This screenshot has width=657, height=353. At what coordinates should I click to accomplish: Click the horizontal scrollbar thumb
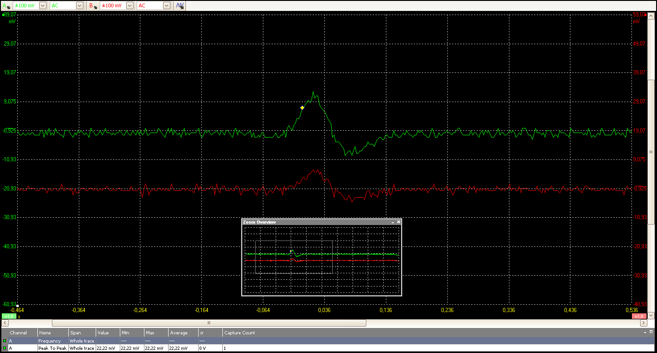209,323
